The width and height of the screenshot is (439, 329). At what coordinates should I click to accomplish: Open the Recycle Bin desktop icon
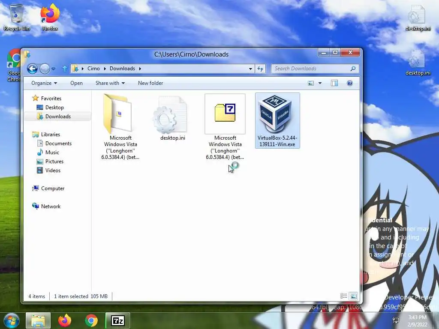pyautogui.click(x=17, y=17)
